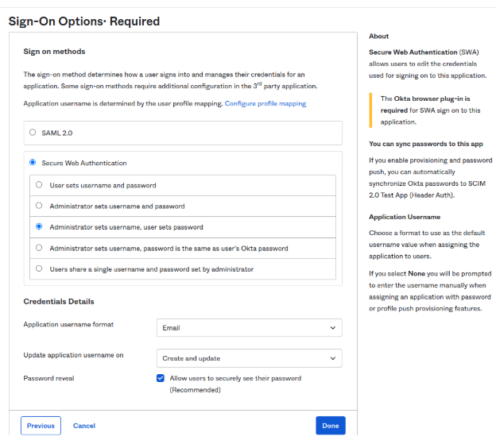The height and width of the screenshot is (444, 496).
Task: Expand the Update application username on dropdown
Action: click(x=249, y=358)
